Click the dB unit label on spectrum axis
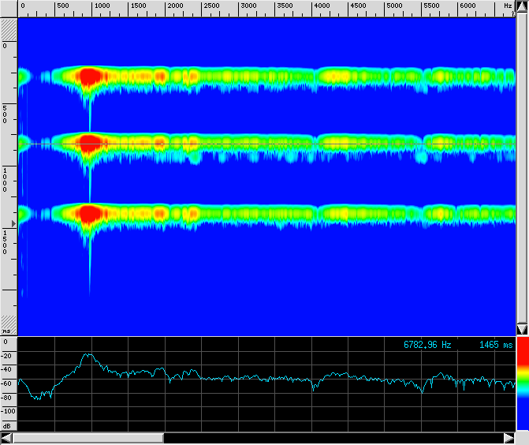The width and height of the screenshot is (529, 445). point(7,424)
